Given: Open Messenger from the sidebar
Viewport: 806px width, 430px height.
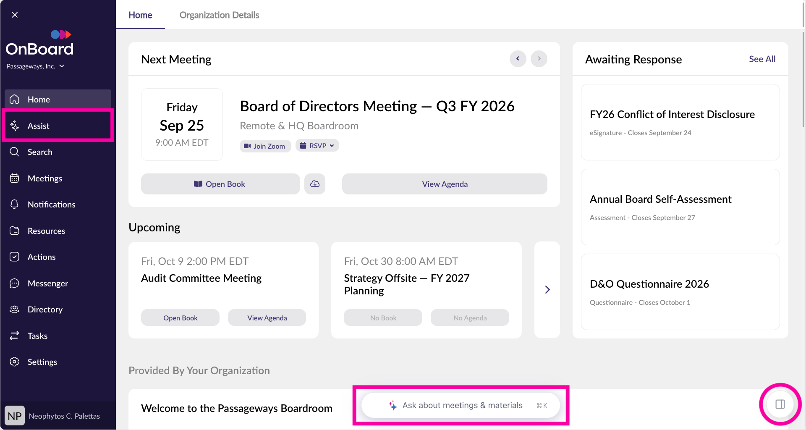Looking at the screenshot, I should pyautogui.click(x=58, y=283).
